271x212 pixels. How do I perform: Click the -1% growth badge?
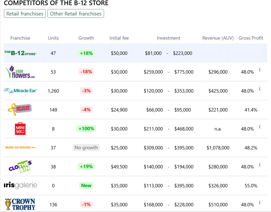86,204
